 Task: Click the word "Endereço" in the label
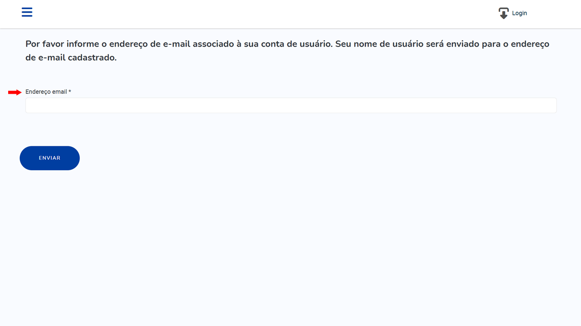tap(38, 91)
